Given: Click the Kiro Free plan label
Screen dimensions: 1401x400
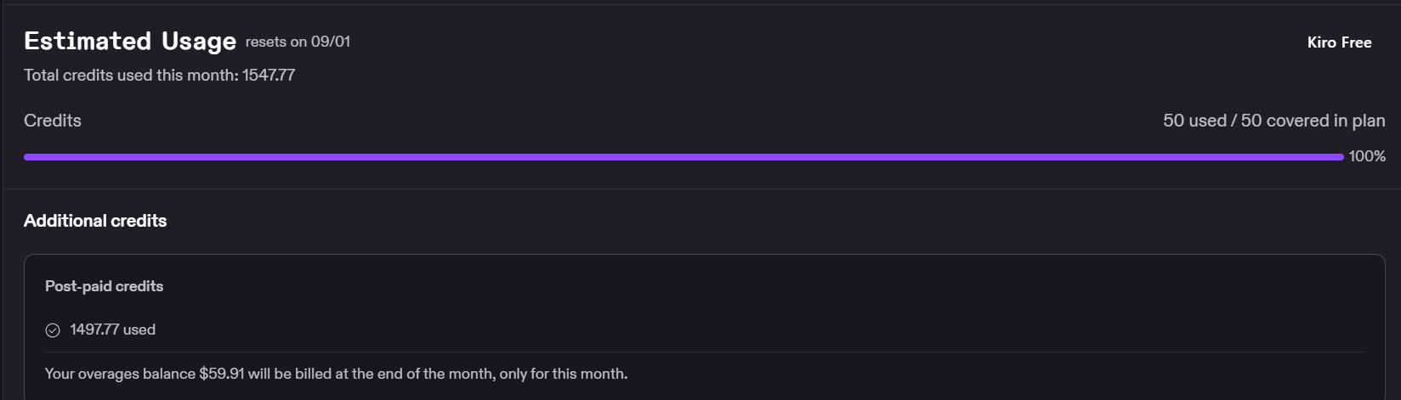Looking at the screenshot, I should point(1339,42).
